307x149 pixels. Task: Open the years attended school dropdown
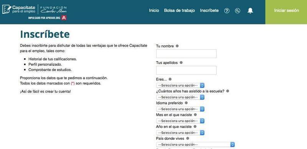pos(180,97)
